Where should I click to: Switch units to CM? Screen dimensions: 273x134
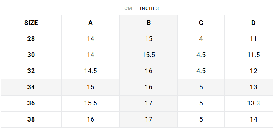click(128, 8)
